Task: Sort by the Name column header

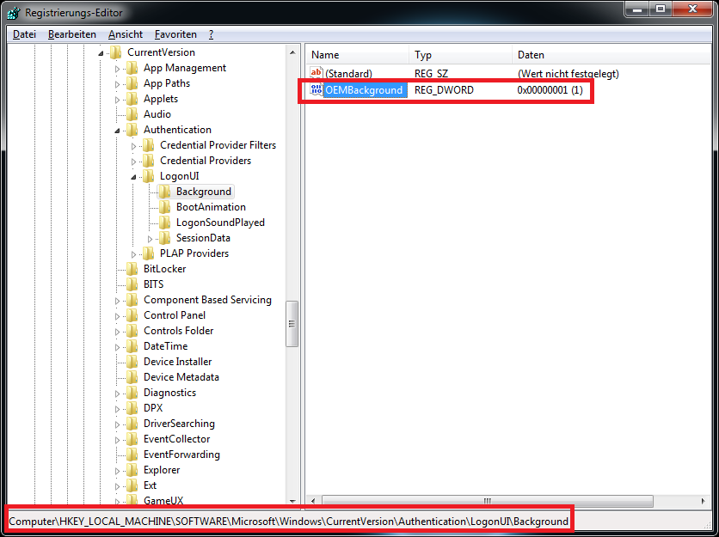Action: click(358, 55)
